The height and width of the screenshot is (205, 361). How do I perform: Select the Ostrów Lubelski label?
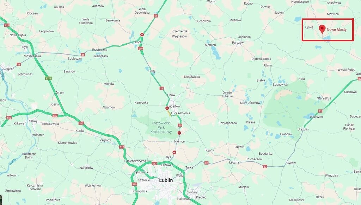(227, 94)
